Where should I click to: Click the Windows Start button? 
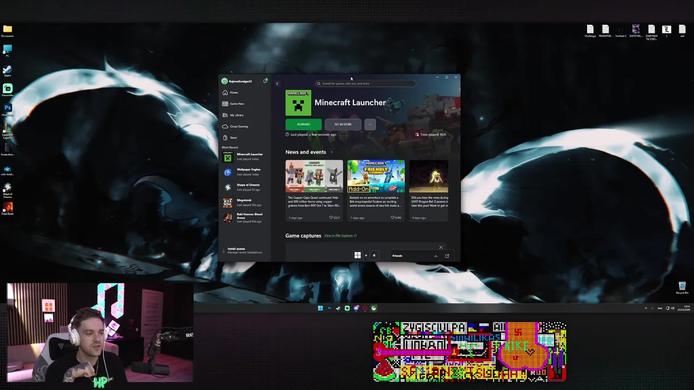pos(320,308)
